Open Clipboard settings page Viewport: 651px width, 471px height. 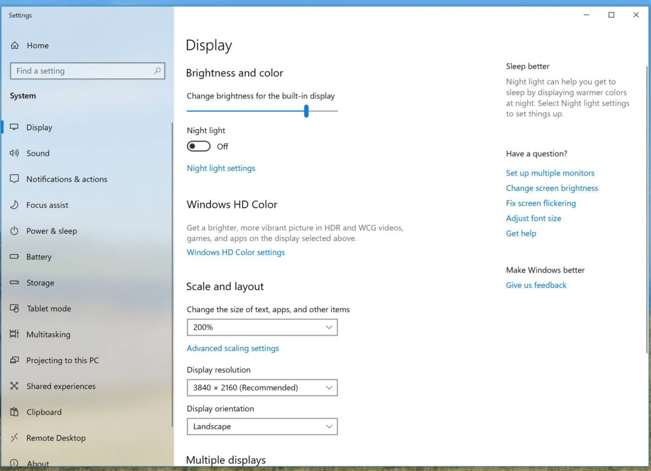(44, 412)
